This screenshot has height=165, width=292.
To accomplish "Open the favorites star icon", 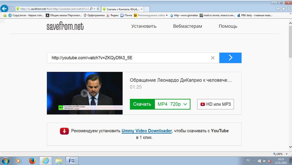I will [284, 9].
